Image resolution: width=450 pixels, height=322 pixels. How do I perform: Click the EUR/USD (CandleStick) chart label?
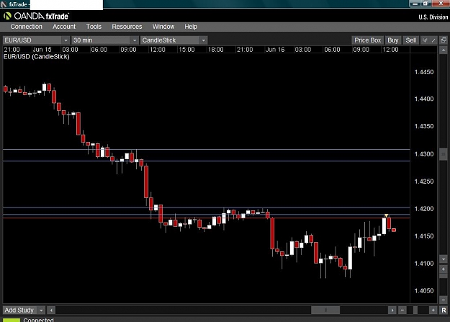37,57
